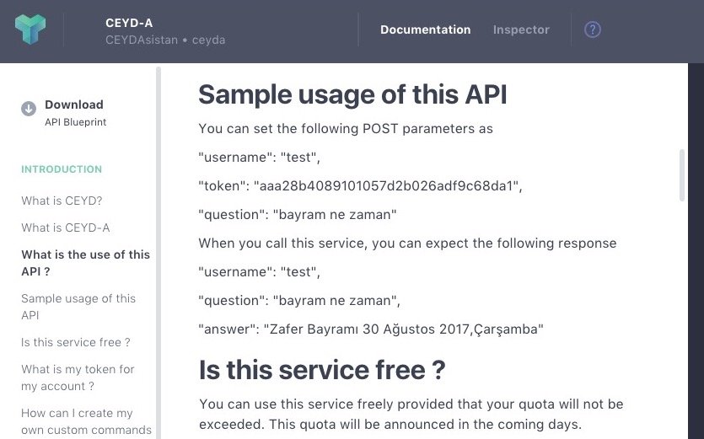Viewport: 704px width, 439px height.
Task: Navigate to What is CEYD-A section
Action: click(x=66, y=228)
